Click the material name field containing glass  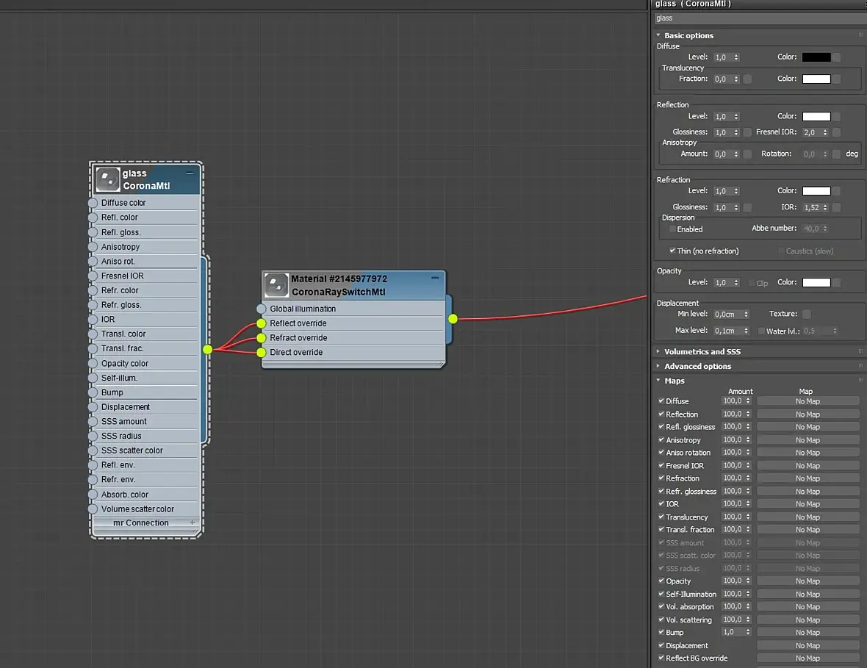click(x=757, y=18)
